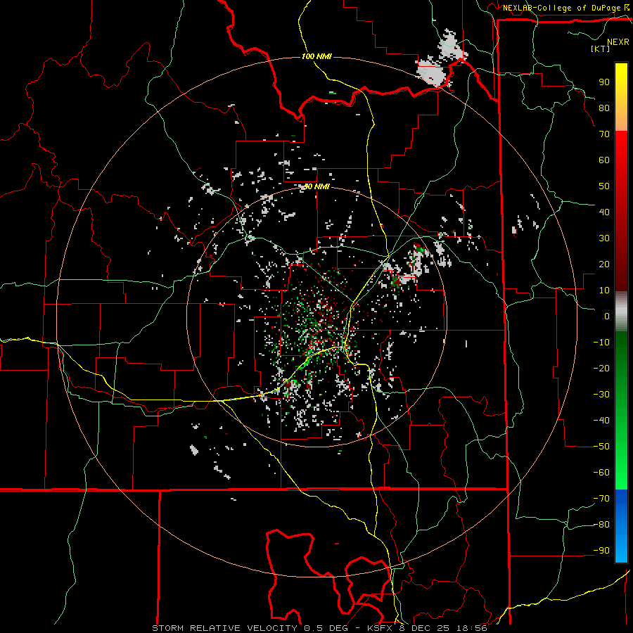Click the blue segment of velocity scale

click(x=621, y=526)
